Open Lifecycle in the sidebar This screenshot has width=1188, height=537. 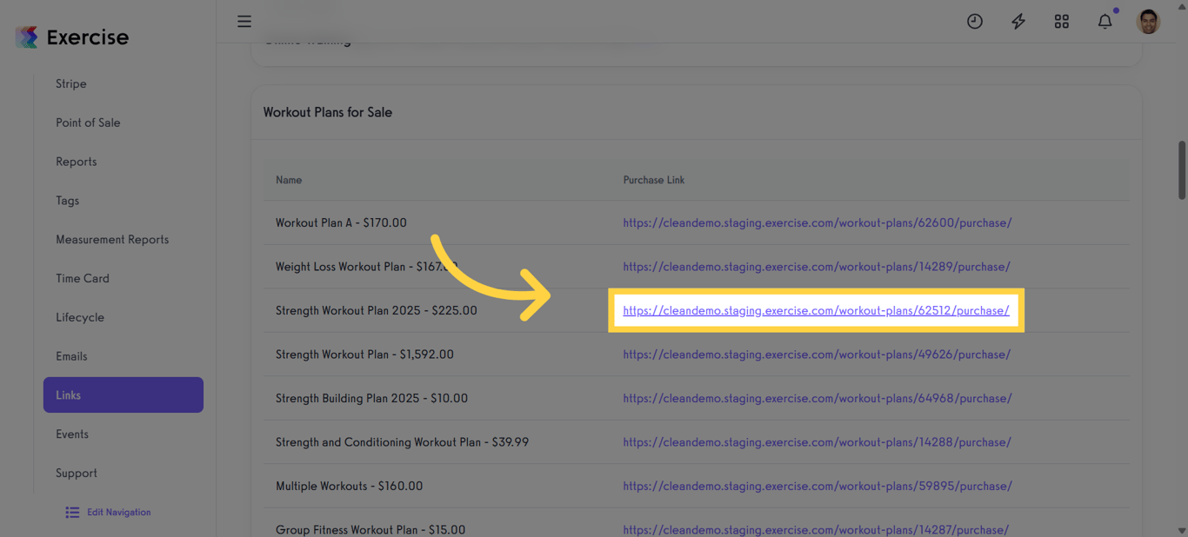pyautogui.click(x=80, y=318)
